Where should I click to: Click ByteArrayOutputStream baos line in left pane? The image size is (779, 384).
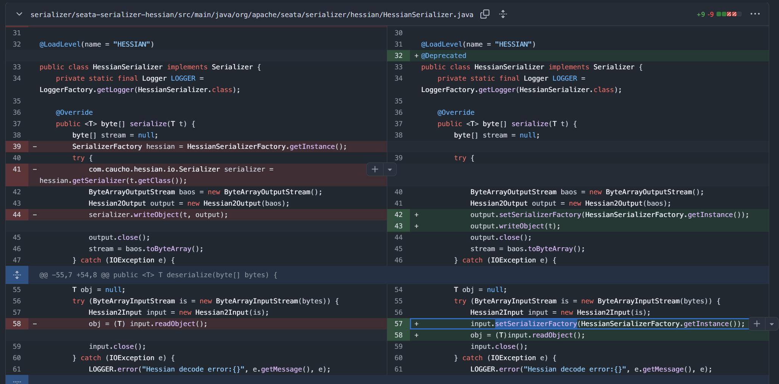[x=205, y=192]
